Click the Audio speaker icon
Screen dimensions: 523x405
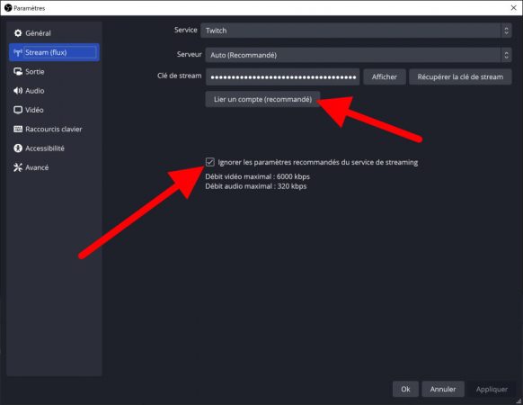click(18, 91)
